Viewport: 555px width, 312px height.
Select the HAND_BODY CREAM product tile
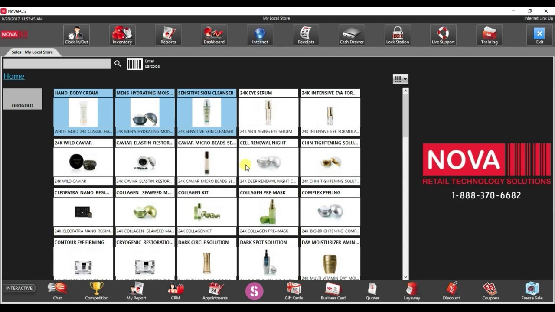coord(83,112)
